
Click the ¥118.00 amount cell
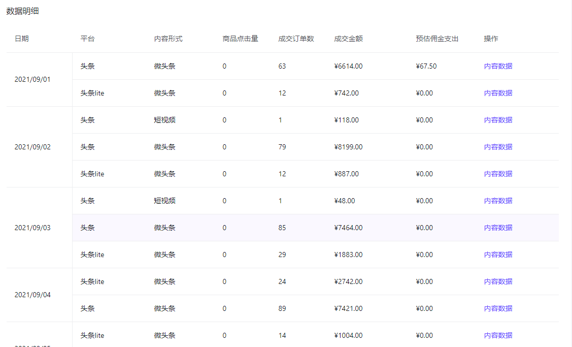pyautogui.click(x=346, y=120)
